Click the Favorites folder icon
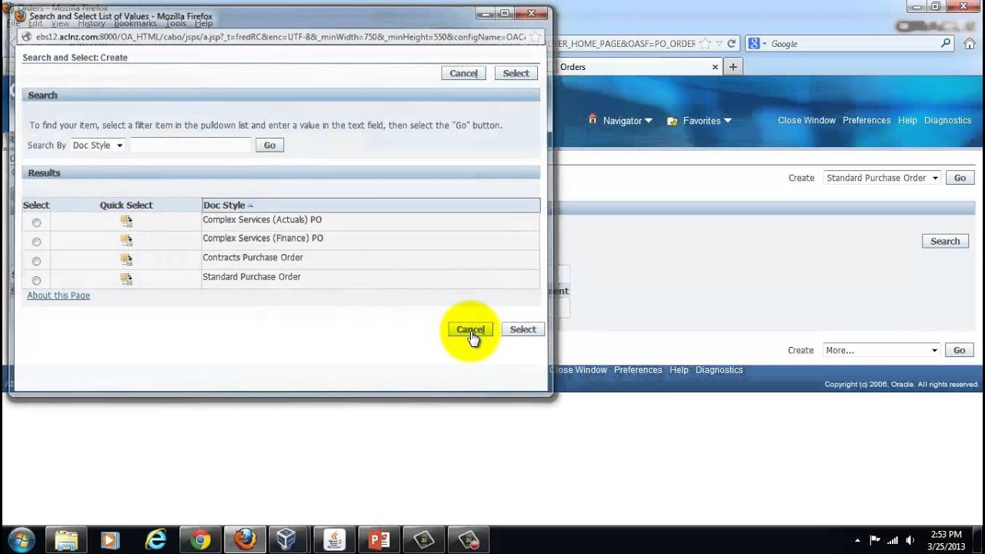Screen dimensions: 985x554 672,121
